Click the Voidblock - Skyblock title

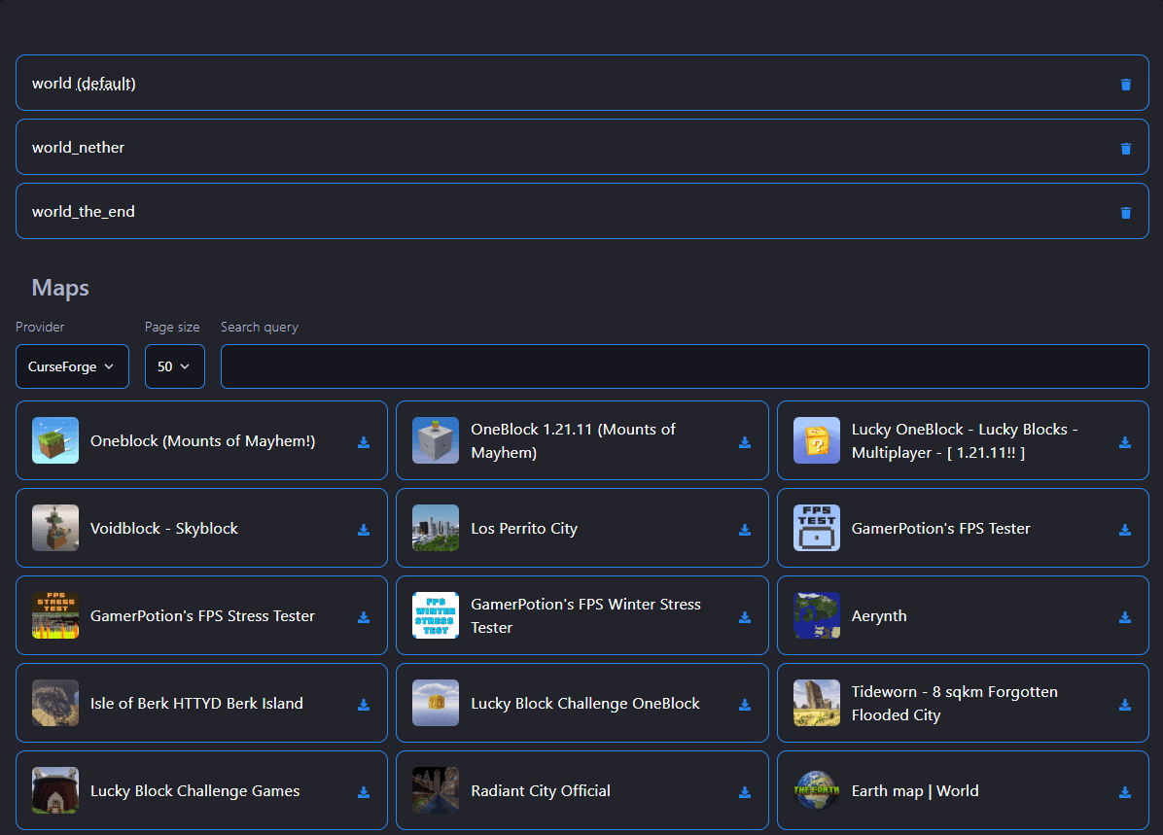[164, 528]
